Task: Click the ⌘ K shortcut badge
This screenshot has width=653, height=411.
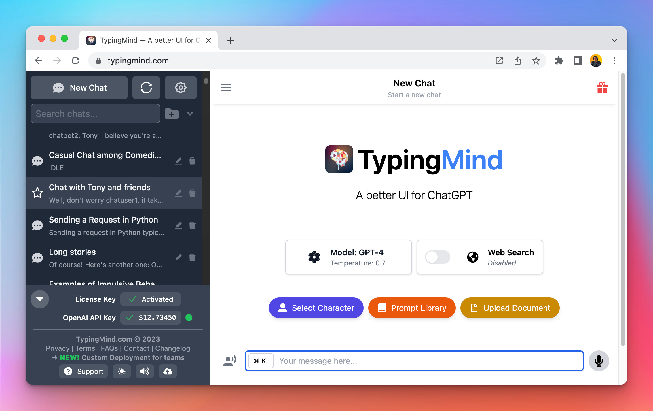Action: pos(260,361)
